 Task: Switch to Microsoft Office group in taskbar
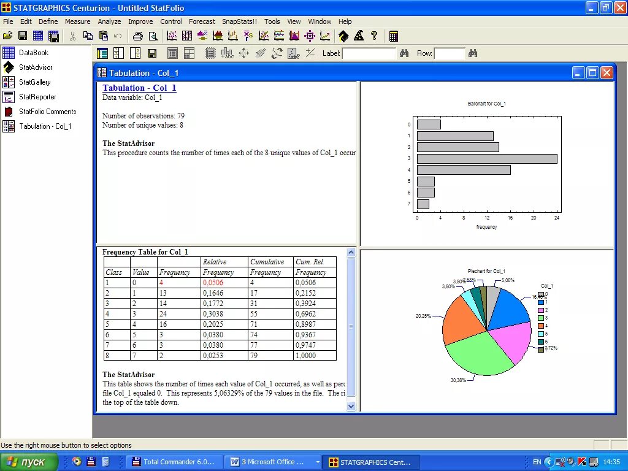(274, 462)
